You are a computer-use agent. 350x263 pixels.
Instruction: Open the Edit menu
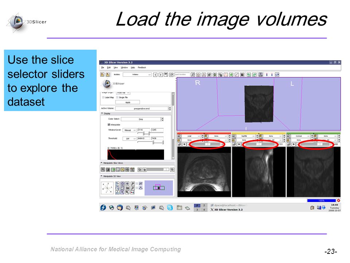click(109, 68)
